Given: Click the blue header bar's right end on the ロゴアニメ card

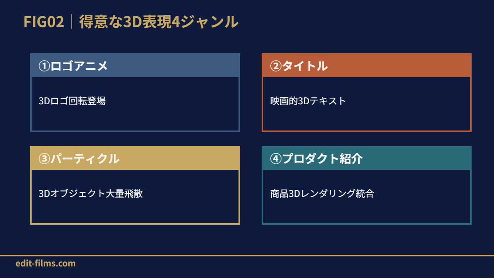Looking at the screenshot, I should [228, 66].
